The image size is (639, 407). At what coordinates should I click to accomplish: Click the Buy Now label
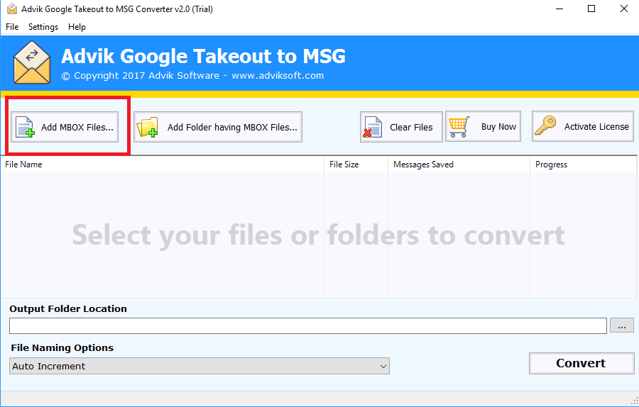[x=498, y=127]
